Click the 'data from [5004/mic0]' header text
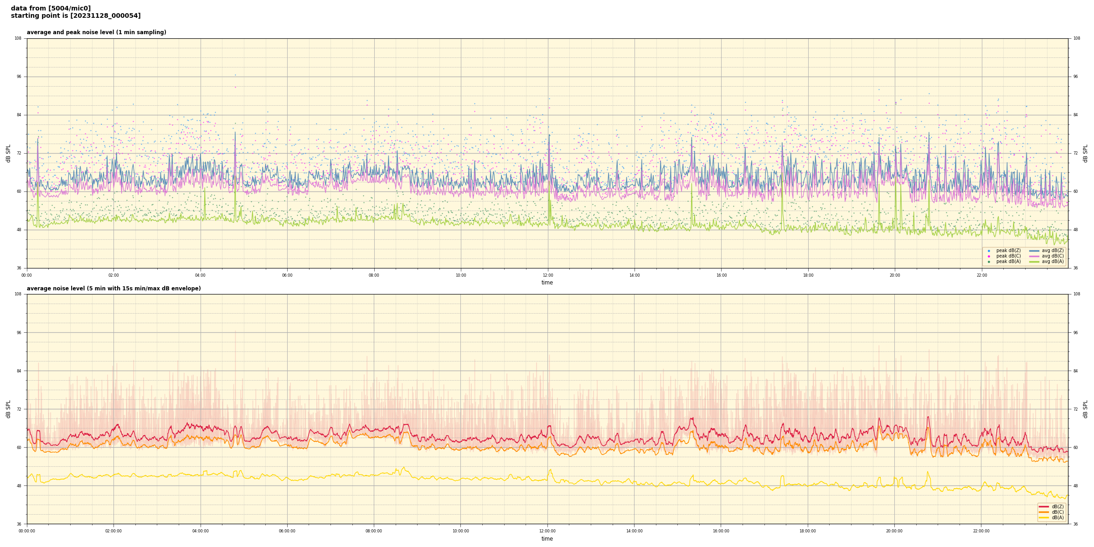The width and height of the screenshot is (1094, 547). pyautogui.click(x=51, y=8)
